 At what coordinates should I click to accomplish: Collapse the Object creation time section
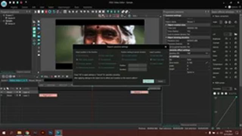[166, 25]
